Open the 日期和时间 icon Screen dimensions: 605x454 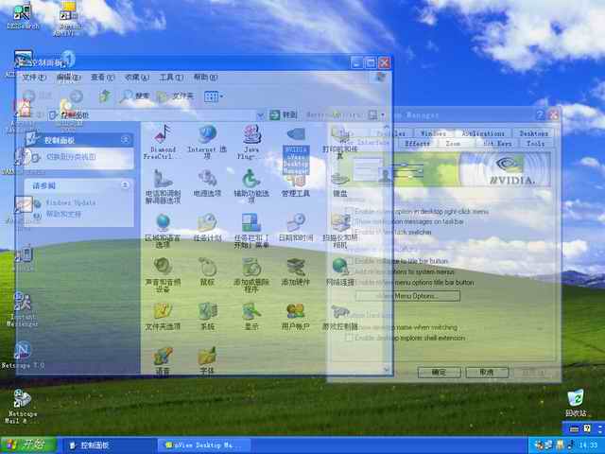coord(295,227)
